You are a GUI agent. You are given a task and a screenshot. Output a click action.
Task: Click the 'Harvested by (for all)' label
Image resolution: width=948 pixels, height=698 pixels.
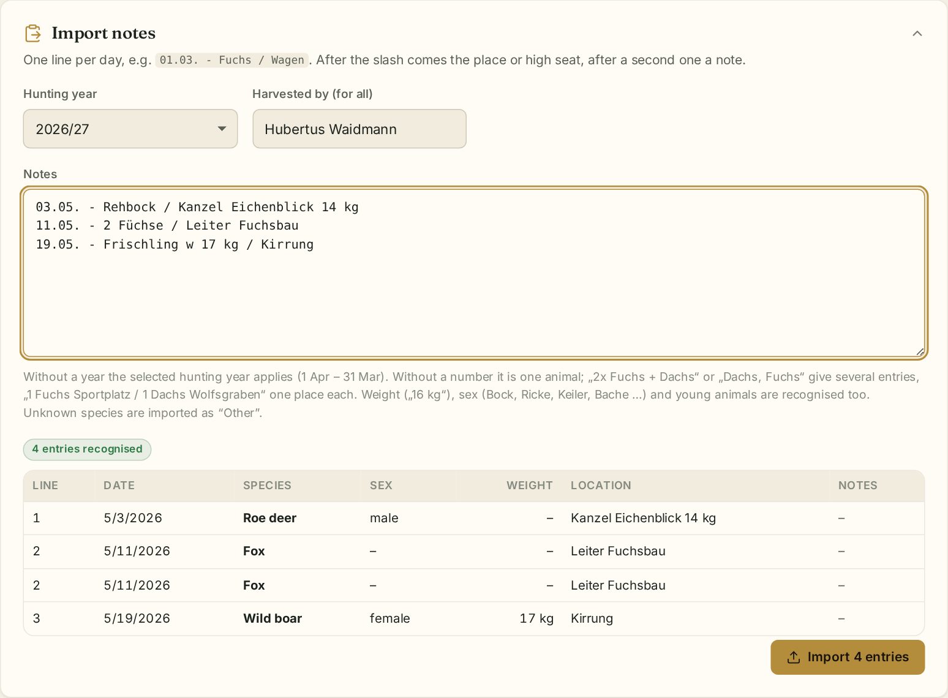[x=312, y=94]
